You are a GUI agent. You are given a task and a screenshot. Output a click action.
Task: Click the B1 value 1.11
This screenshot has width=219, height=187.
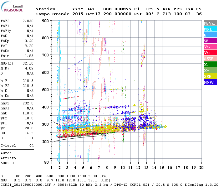point(29,138)
